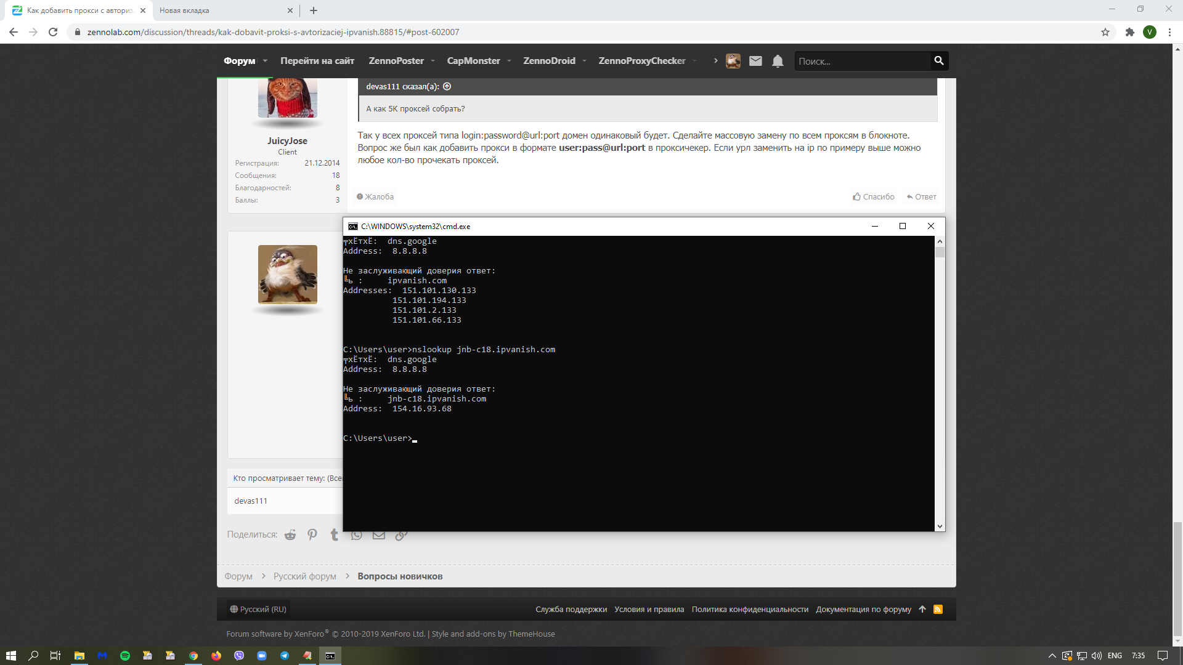This screenshot has height=665, width=1183.
Task: Expand the CapMonster menu arrow
Action: pyautogui.click(x=509, y=61)
